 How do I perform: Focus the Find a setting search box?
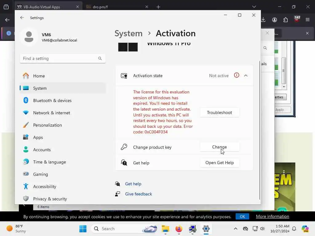click(x=63, y=58)
